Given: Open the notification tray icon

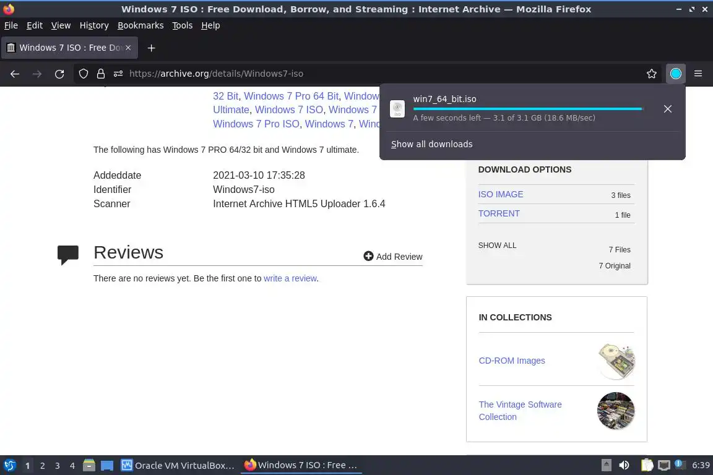Looking at the screenshot, I should [x=678, y=464].
